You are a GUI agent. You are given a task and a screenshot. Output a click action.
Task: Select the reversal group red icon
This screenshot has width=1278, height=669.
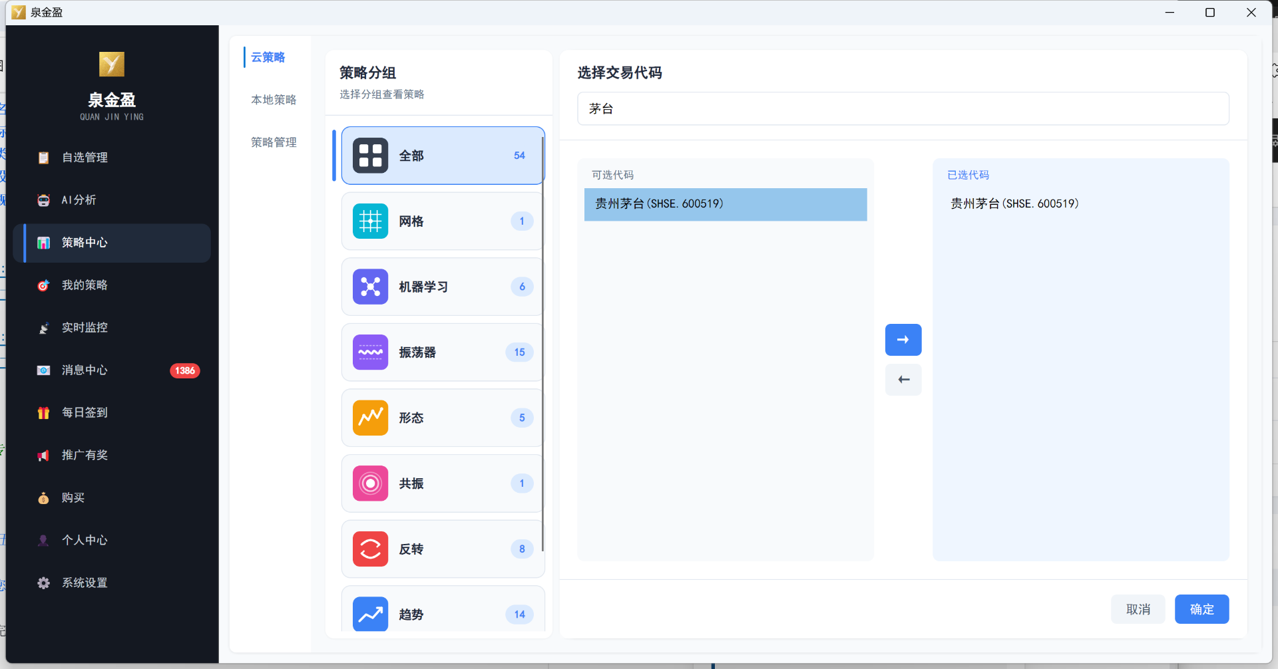click(370, 549)
